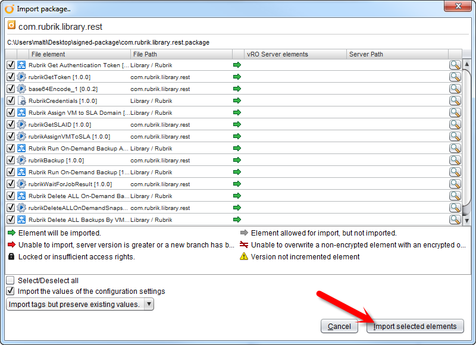Click the workflow icon beside Rubrik Get Authentication Token
This screenshot has width=476, height=345.
click(x=21, y=65)
